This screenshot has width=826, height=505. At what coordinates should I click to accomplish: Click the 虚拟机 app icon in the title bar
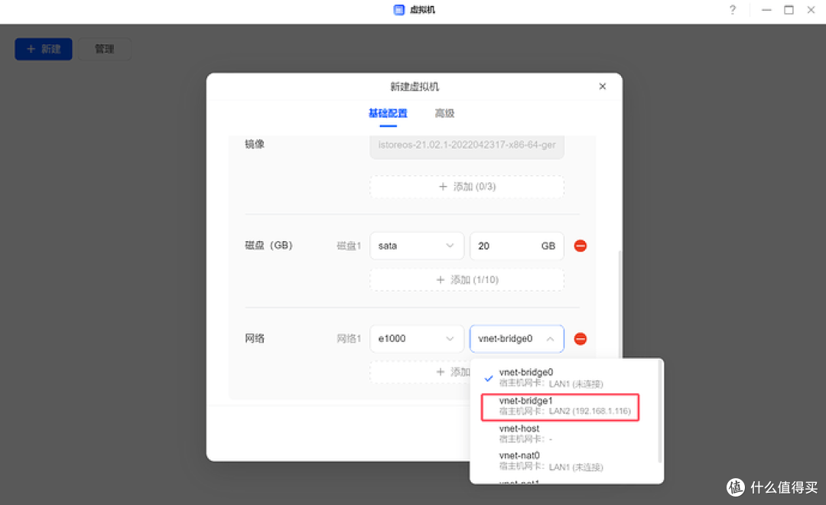(398, 10)
